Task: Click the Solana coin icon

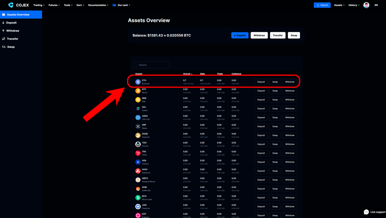Action: [138, 109]
